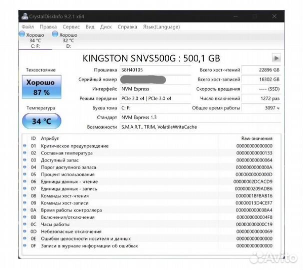
Task: Click the NVM Express interface field
Action: [x=155, y=89]
